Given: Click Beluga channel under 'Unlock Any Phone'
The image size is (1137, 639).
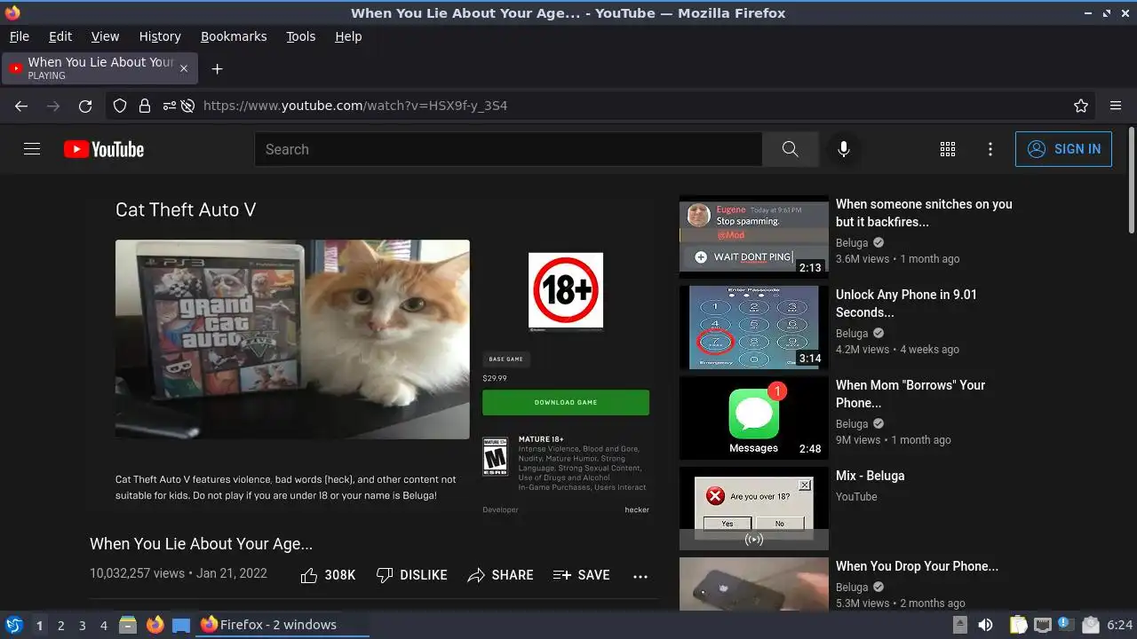Looking at the screenshot, I should point(852,334).
